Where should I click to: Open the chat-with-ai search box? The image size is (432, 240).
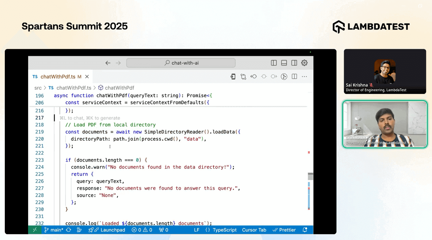pos(181,63)
